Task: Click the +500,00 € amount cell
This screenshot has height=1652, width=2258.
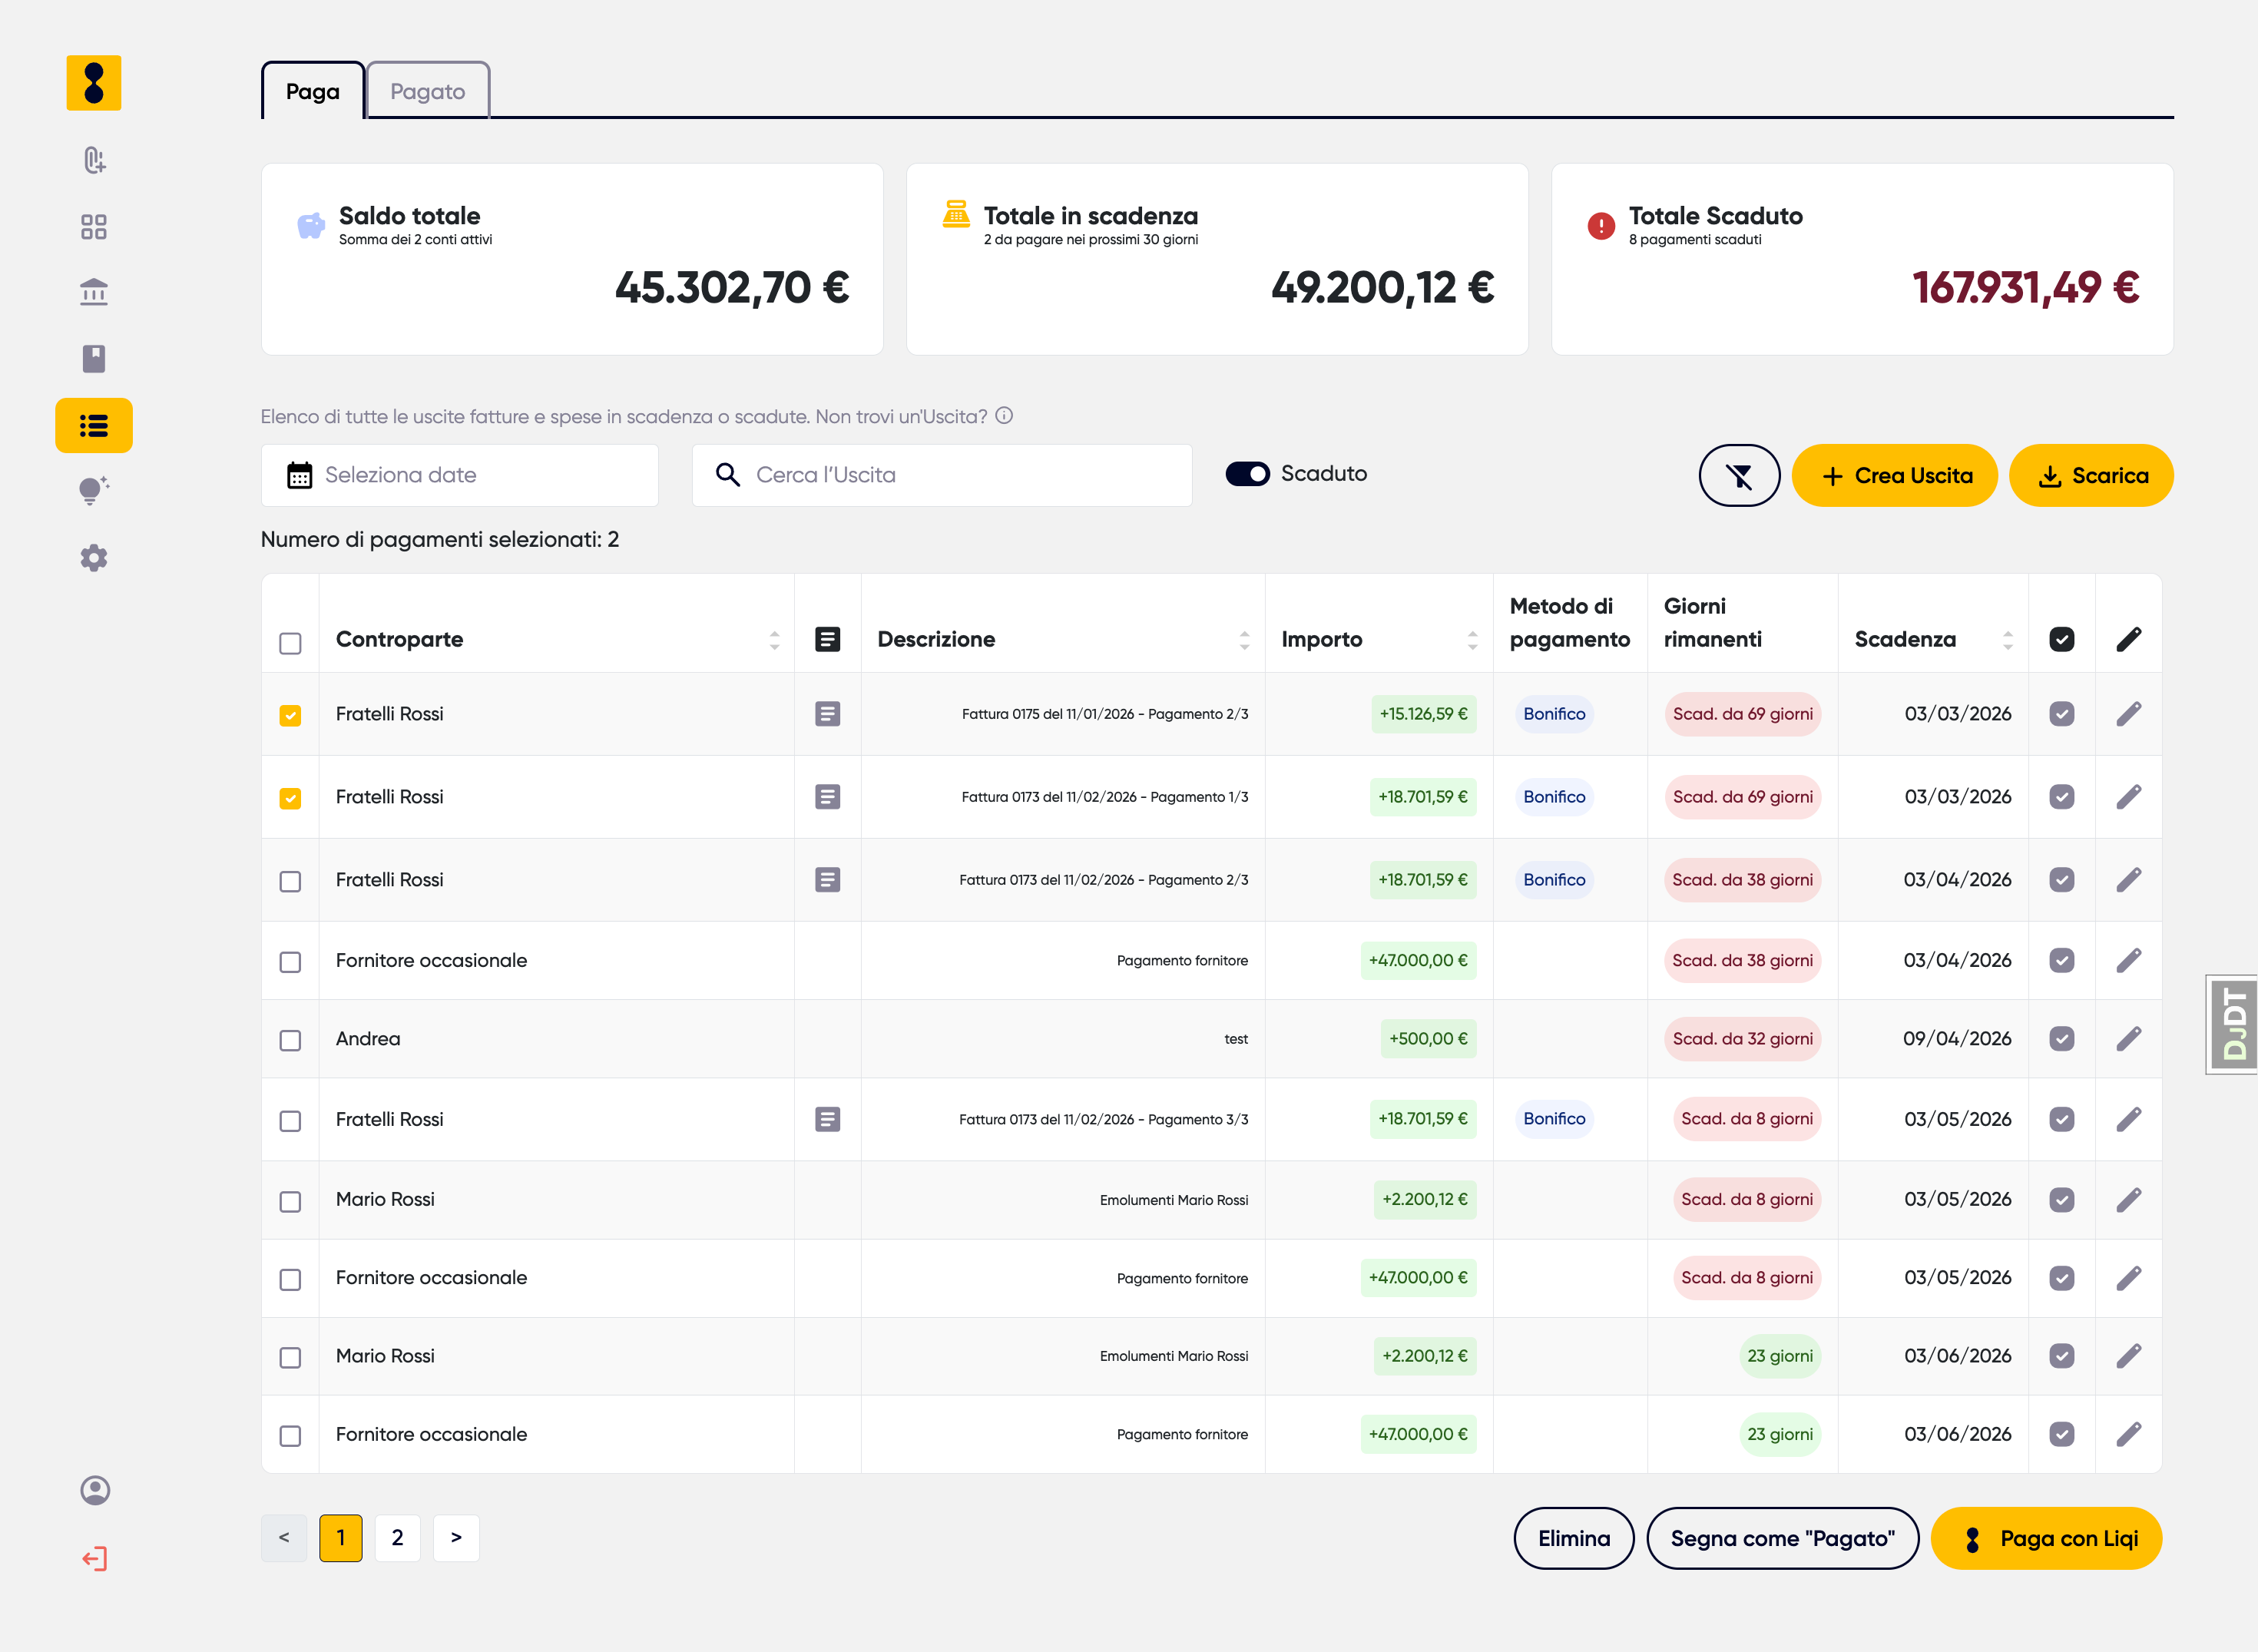Action: pos(1428,1039)
